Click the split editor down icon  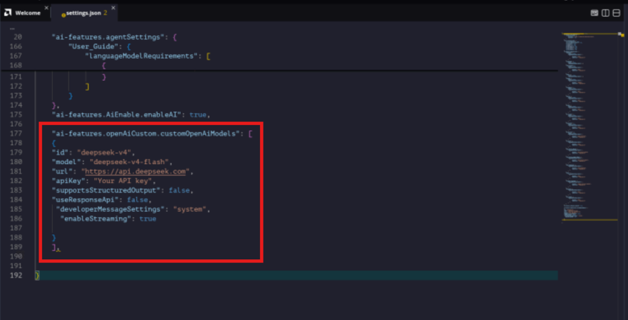pos(617,13)
